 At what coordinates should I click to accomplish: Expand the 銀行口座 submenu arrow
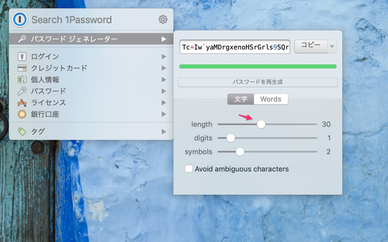point(164,114)
